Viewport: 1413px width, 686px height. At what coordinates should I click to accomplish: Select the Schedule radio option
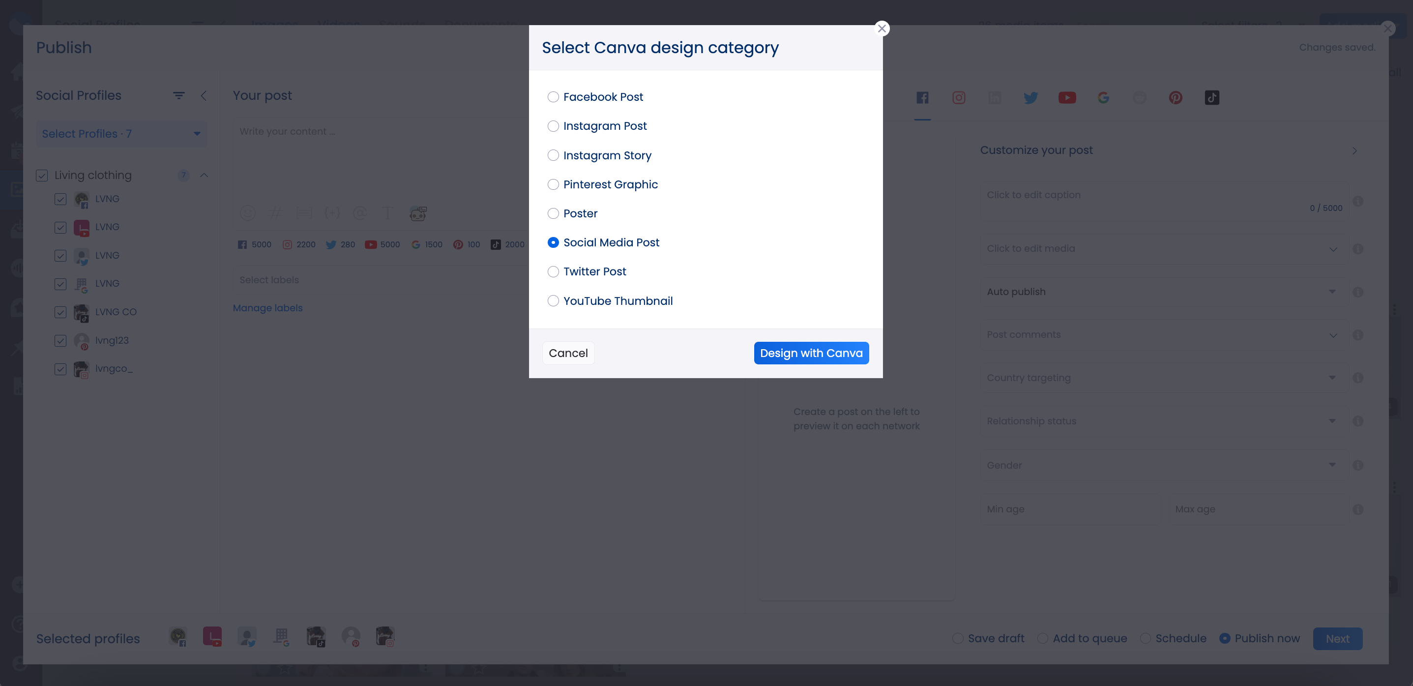click(1146, 638)
